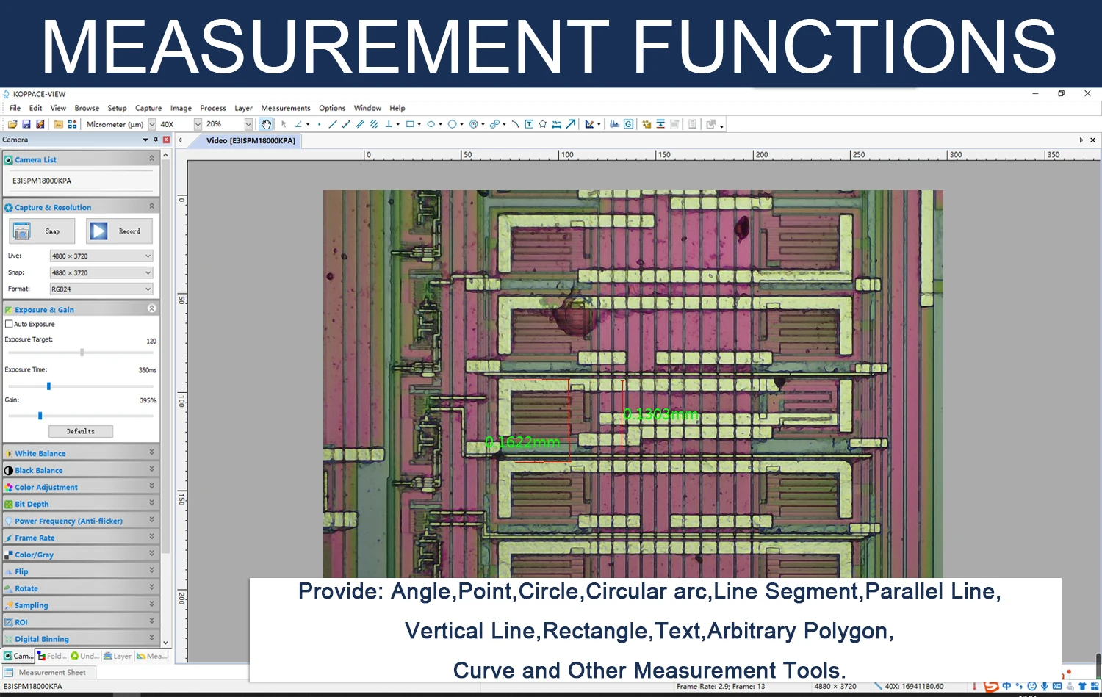Screen dimensions: 1102x697
Task: Choose the rectangle measurement tool
Action: tap(410, 124)
